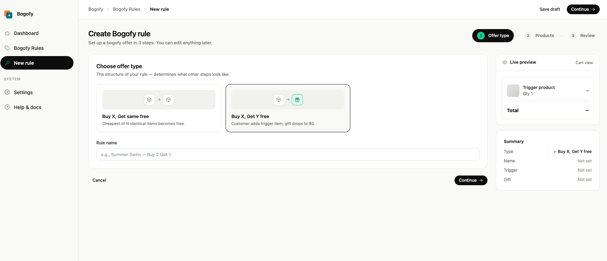607x261 pixels.
Task: Click the step 3 number badge
Action: 573,36
